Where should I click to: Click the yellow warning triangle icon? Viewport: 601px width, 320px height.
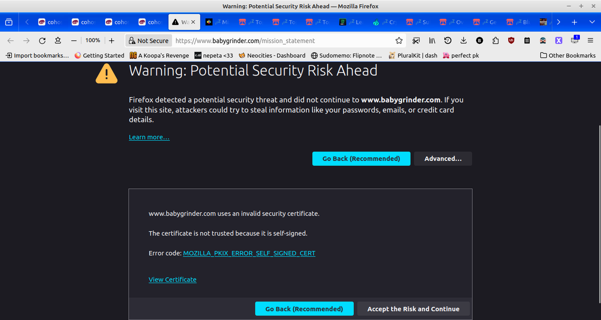[107, 74]
